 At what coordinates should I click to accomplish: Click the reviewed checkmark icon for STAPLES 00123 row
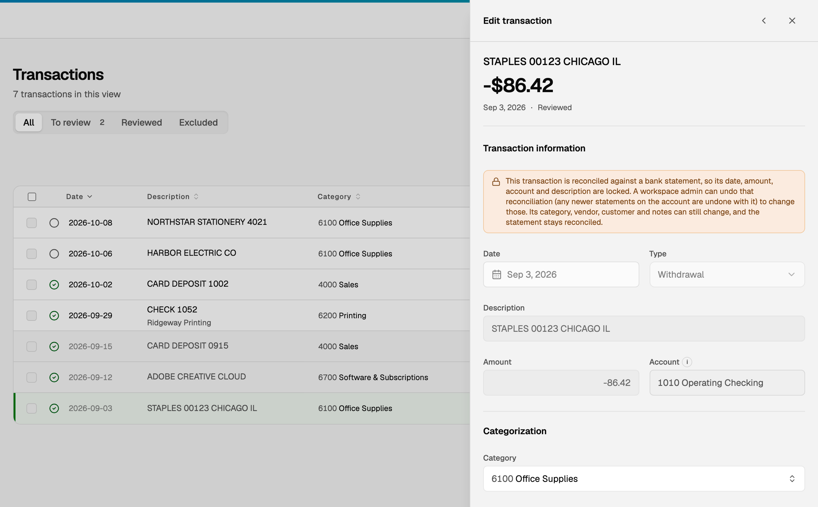(x=54, y=408)
